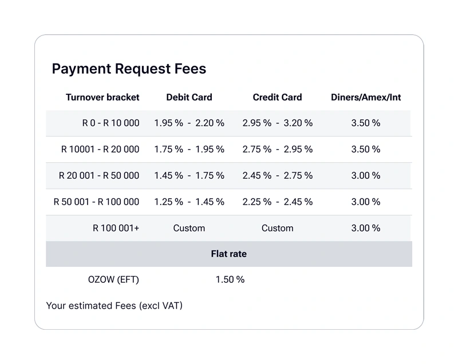
Task: Select the R 50 001 - R 100 000 bracket
Action: (96, 202)
